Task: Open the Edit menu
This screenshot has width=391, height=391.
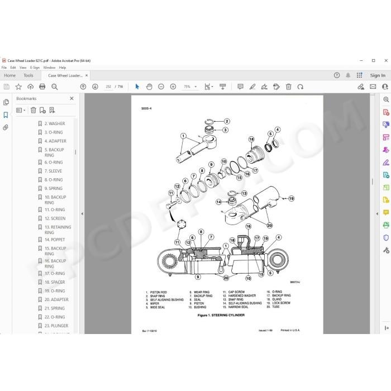Action: [x=13, y=68]
